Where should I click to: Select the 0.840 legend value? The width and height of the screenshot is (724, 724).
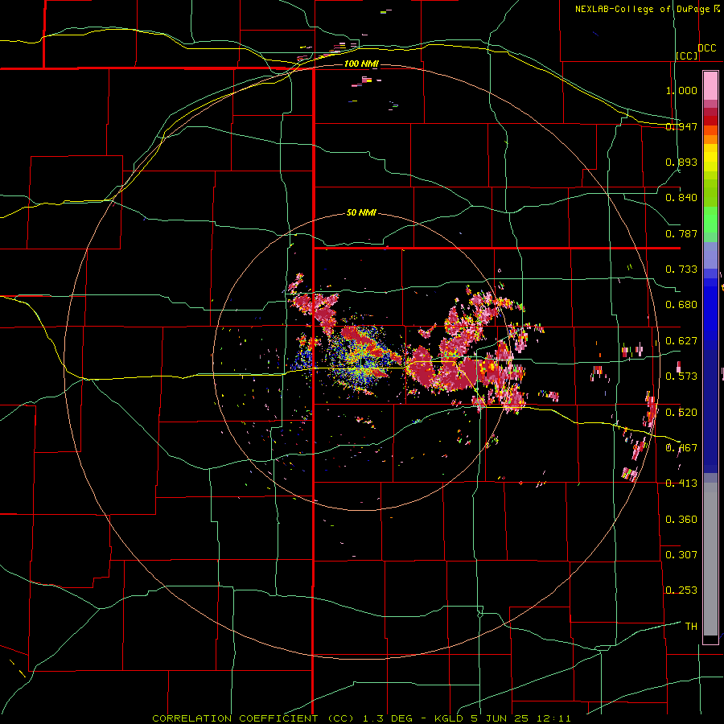pos(681,198)
